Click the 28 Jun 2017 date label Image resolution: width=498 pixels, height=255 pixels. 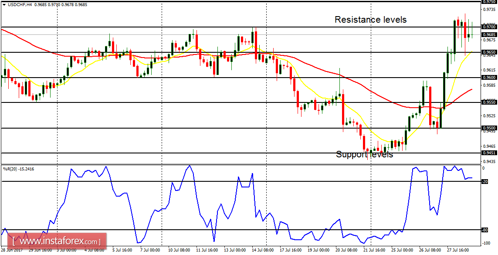pos(11,251)
